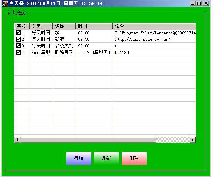The image size is (213, 177).
Task: Click the 13:19 (星期五) time cell
Action: pyautogui.click(x=94, y=52)
